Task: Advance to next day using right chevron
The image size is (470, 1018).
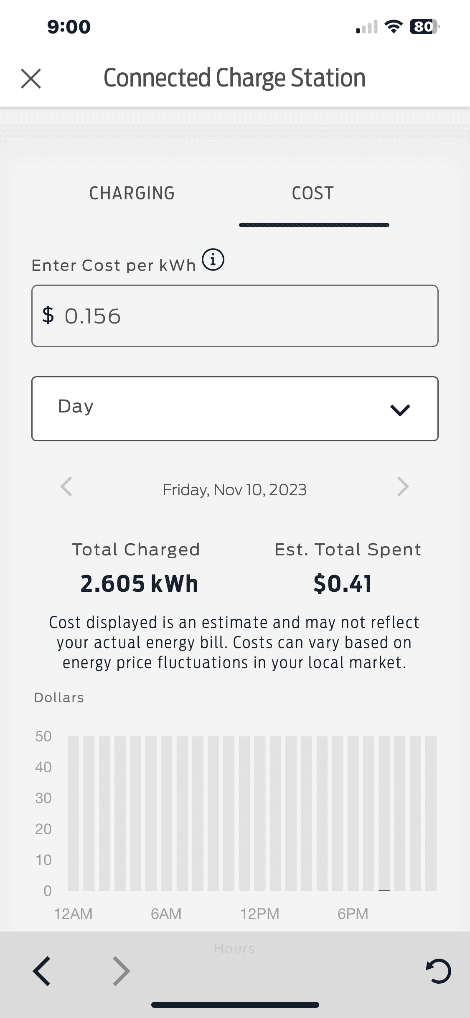Action: pyautogui.click(x=402, y=486)
